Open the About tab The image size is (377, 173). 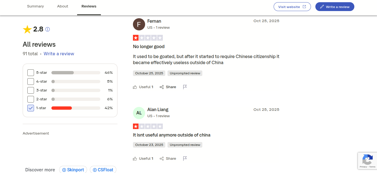coord(63,6)
